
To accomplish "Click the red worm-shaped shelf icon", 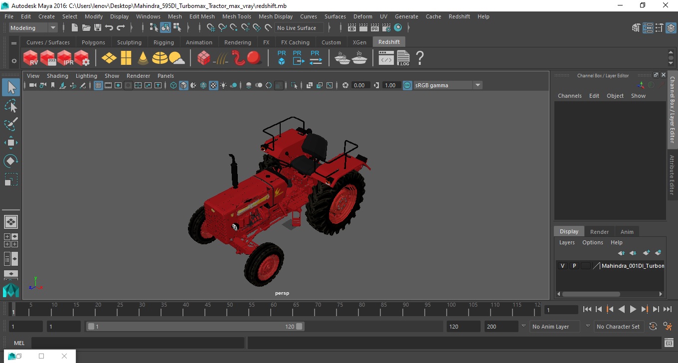I will tap(238, 58).
